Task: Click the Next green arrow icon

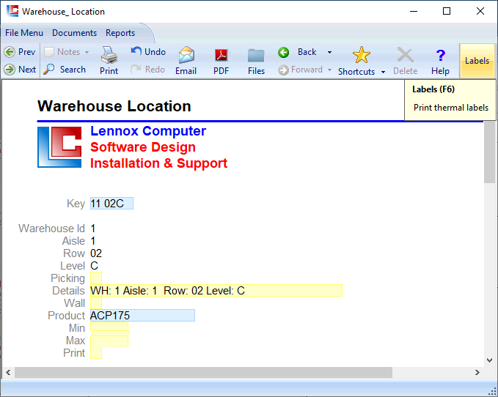Action: point(10,70)
